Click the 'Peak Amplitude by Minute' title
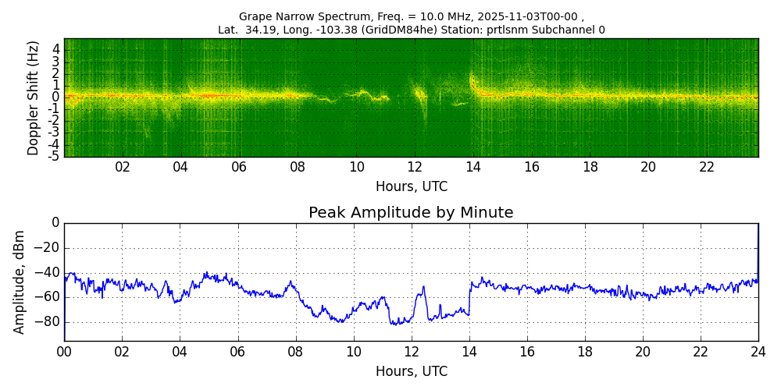The width and height of the screenshot is (781, 390). (x=411, y=213)
